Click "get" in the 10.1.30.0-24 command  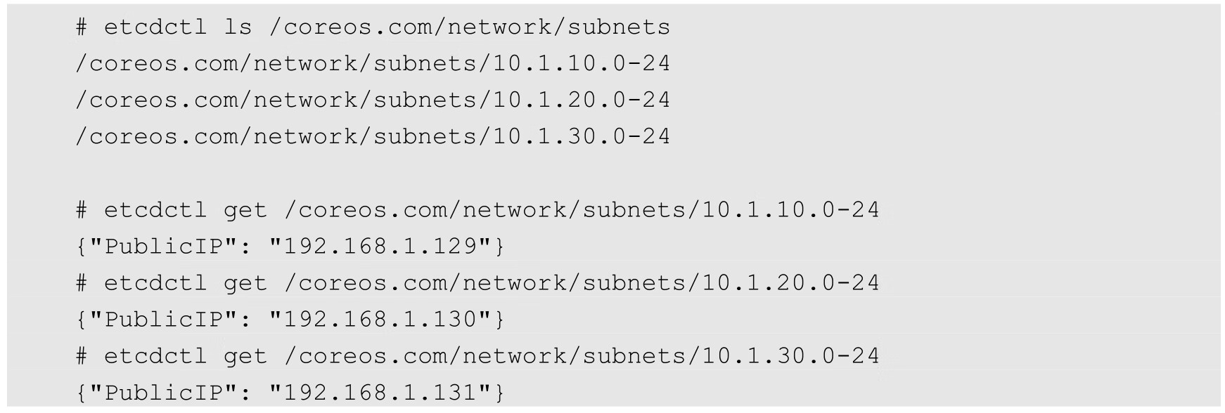tap(245, 356)
